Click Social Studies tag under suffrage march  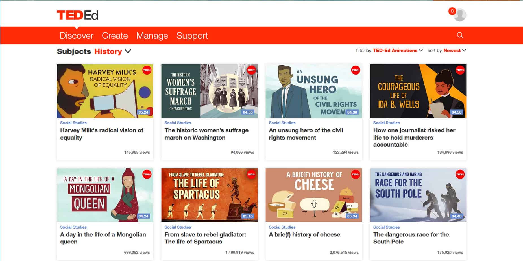[178, 123]
